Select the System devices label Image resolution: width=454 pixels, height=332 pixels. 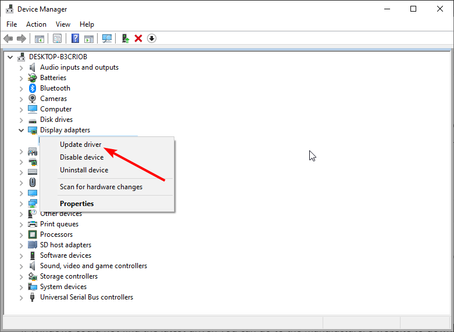pyautogui.click(x=63, y=287)
